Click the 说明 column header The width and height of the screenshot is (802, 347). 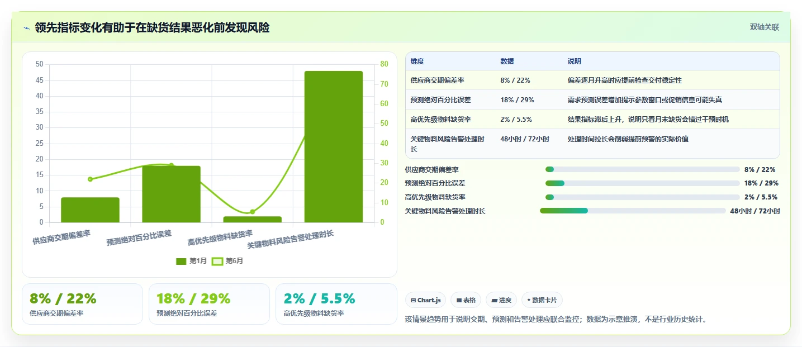(574, 61)
